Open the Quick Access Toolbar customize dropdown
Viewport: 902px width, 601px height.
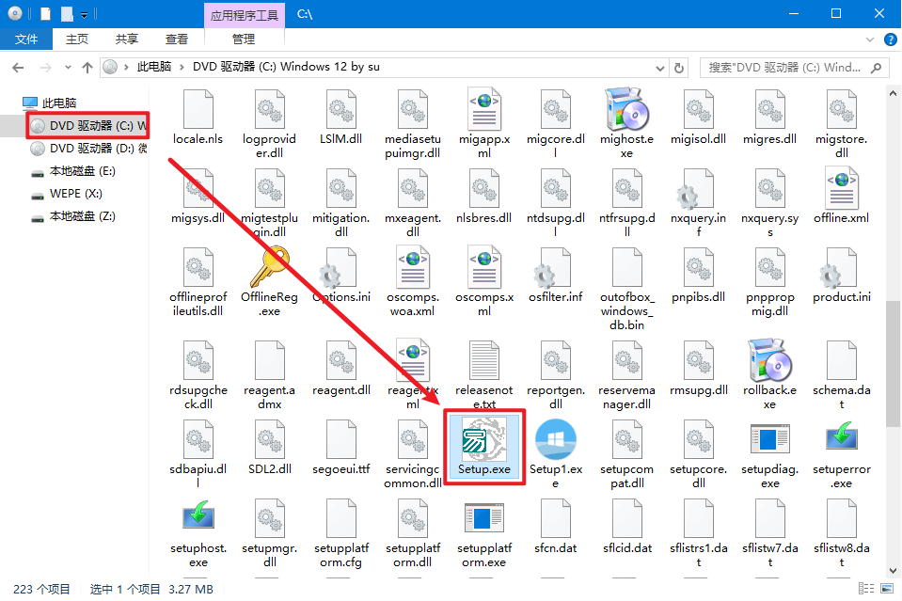(x=85, y=14)
